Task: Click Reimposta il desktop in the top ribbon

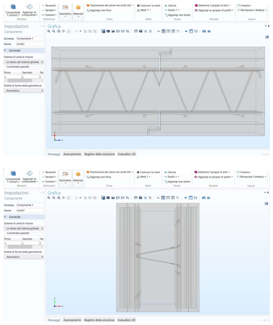Action: click(x=251, y=10)
